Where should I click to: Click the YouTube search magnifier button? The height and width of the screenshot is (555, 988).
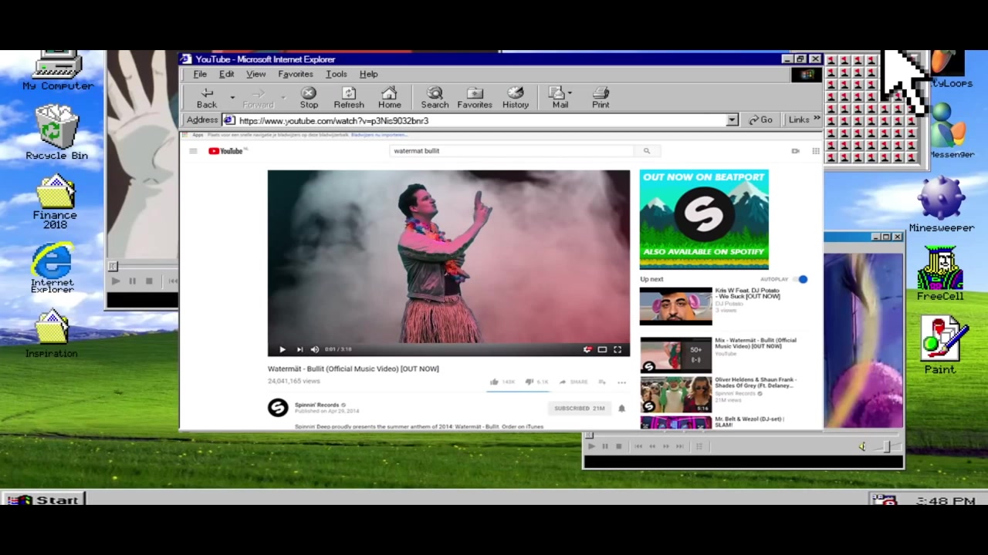tap(647, 151)
